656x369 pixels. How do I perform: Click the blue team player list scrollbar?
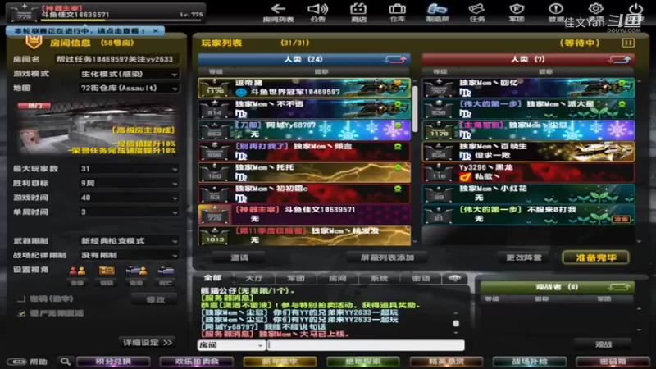point(415,109)
